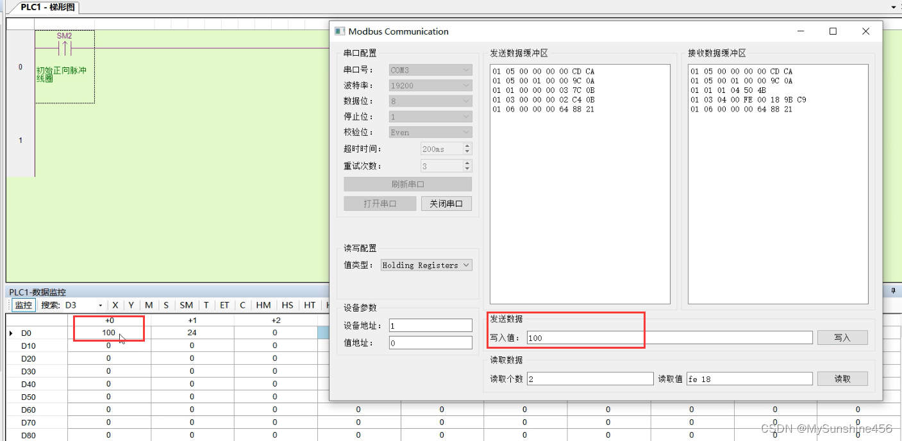Click the 超时时间 200ms spinner arrows
Image resolution: width=902 pixels, height=441 pixels.
(467, 149)
